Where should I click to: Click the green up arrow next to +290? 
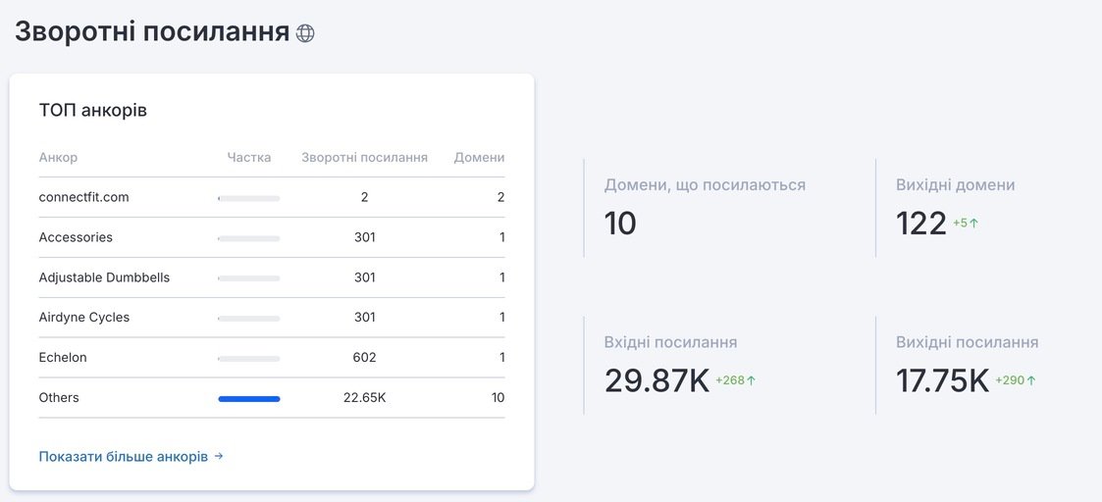coord(1031,380)
